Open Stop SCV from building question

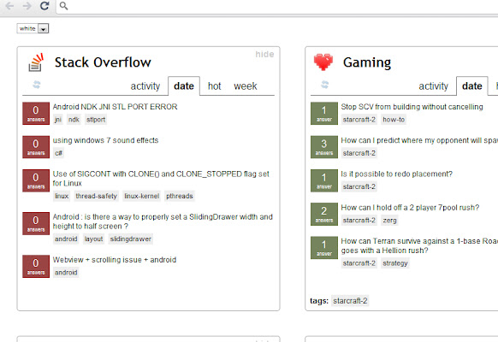[412, 107]
